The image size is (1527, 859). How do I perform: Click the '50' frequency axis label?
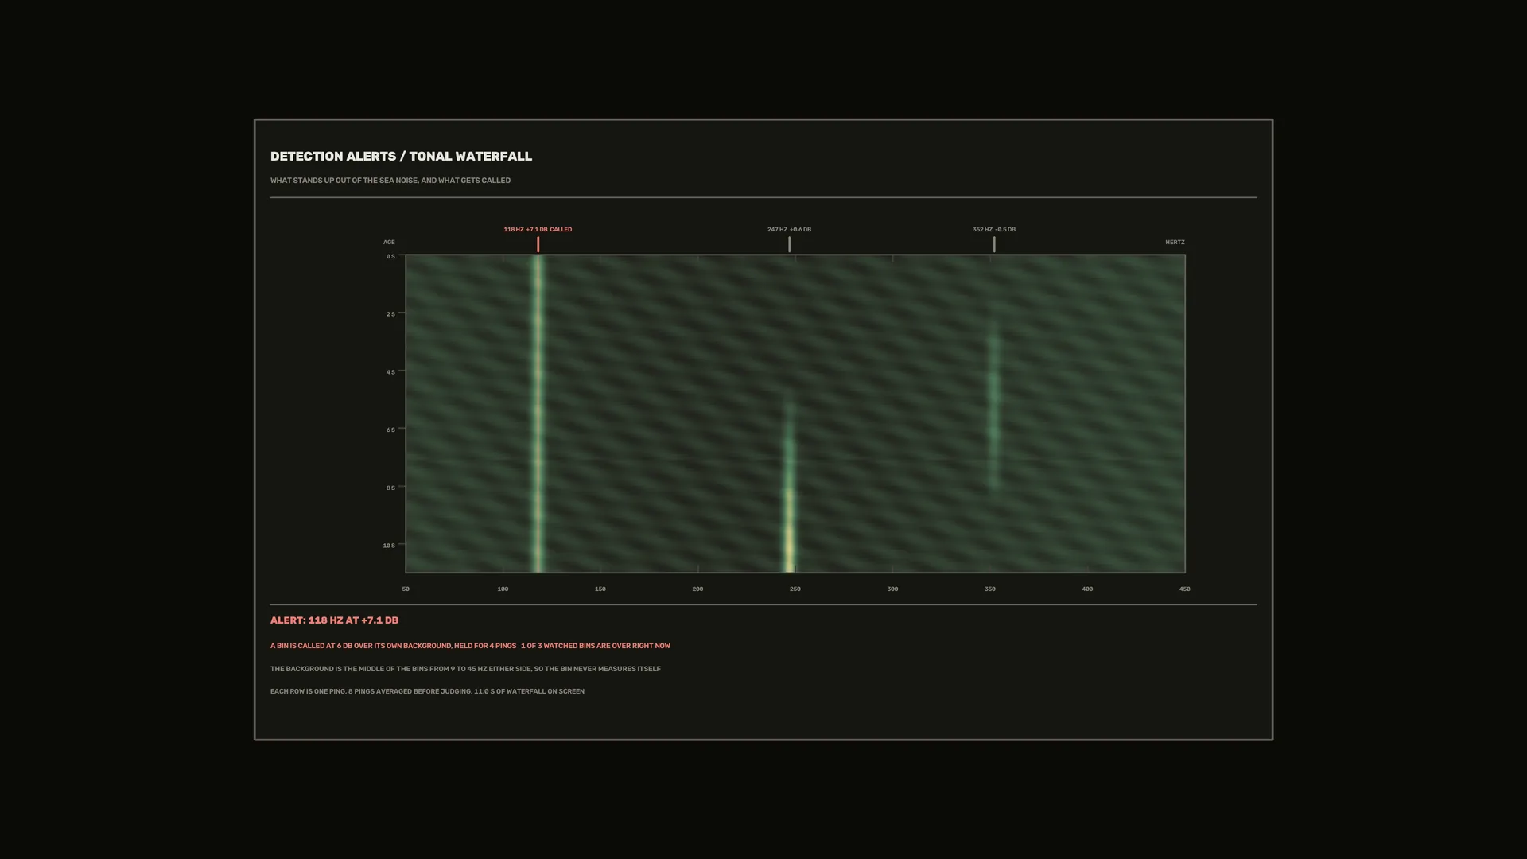[406, 589]
